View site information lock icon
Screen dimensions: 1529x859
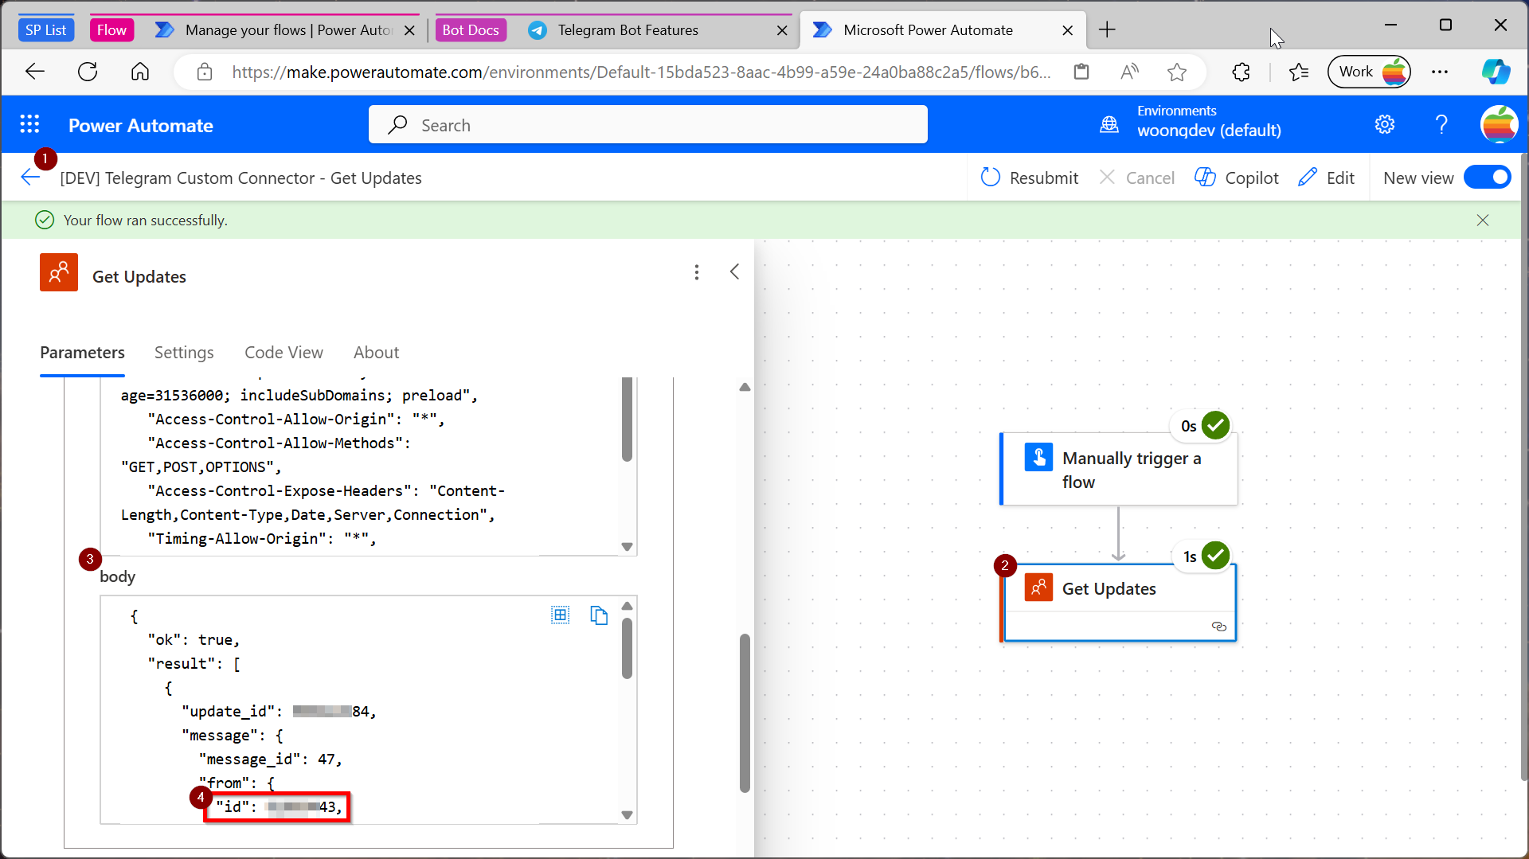pyautogui.click(x=205, y=72)
